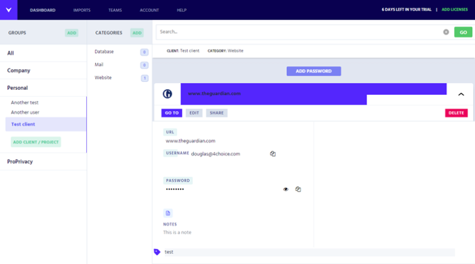Select the Company group
This screenshot has height=264, width=475.
click(43, 70)
